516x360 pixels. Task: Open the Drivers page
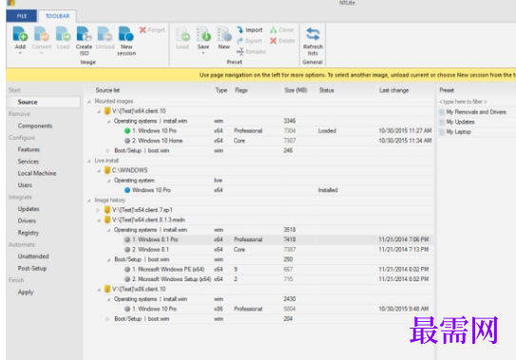[27, 220]
